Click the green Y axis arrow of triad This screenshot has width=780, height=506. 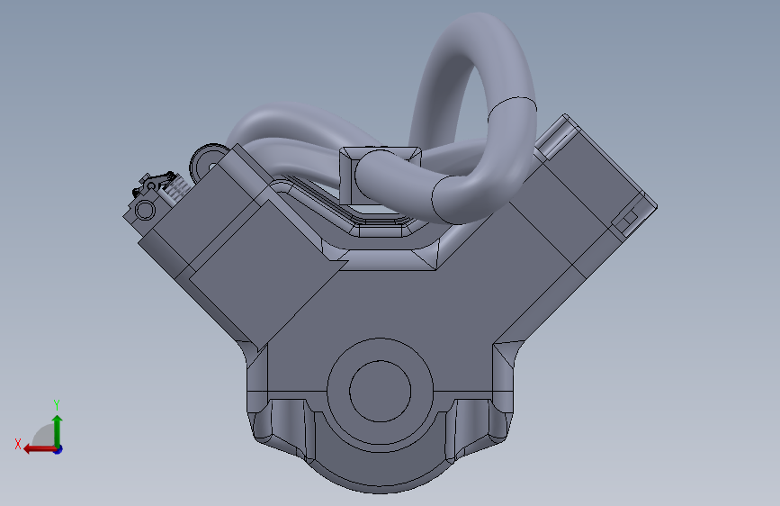click(x=58, y=430)
